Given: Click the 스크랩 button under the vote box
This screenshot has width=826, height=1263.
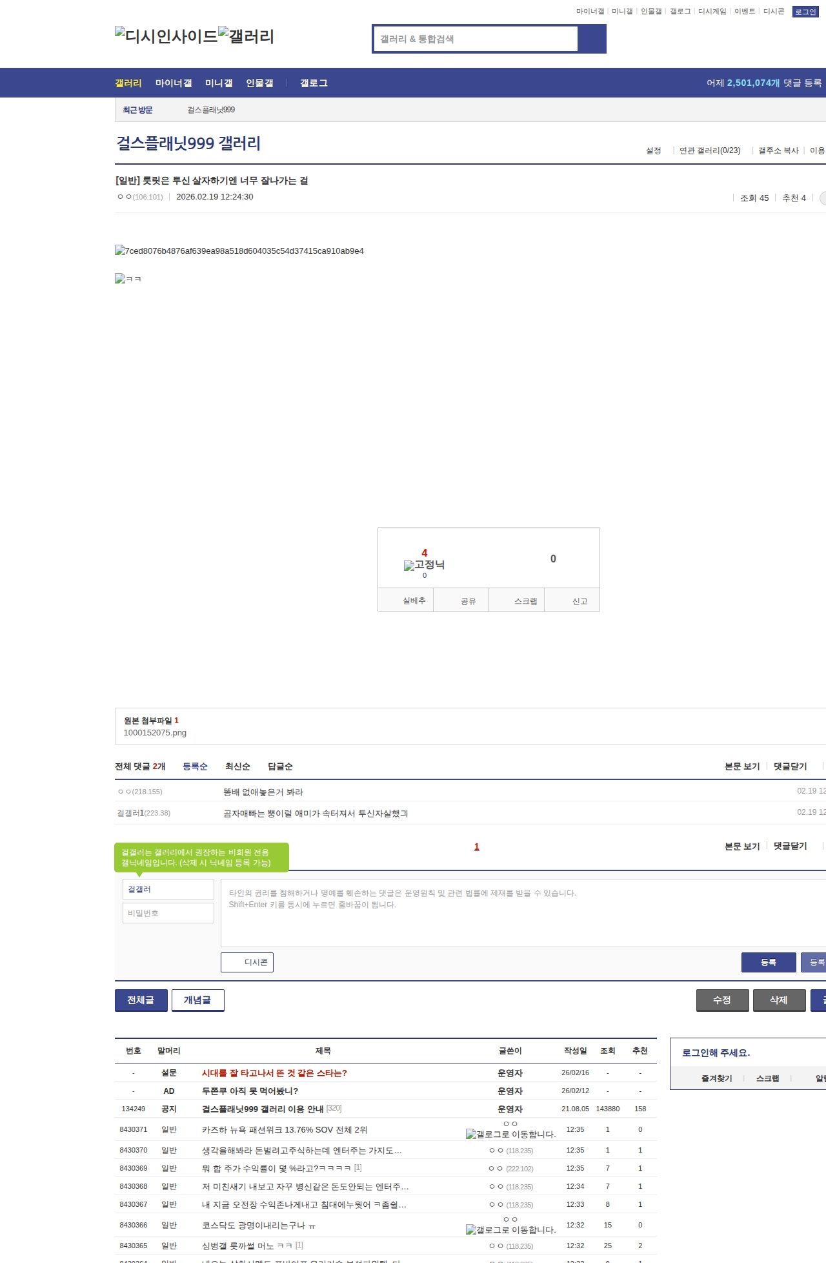Looking at the screenshot, I should click(517, 601).
